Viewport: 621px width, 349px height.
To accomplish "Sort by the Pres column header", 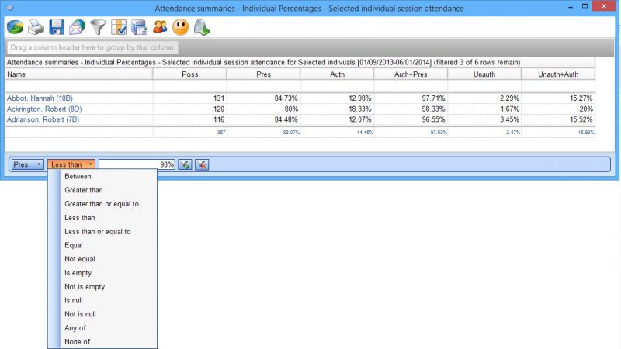I will pyautogui.click(x=263, y=74).
